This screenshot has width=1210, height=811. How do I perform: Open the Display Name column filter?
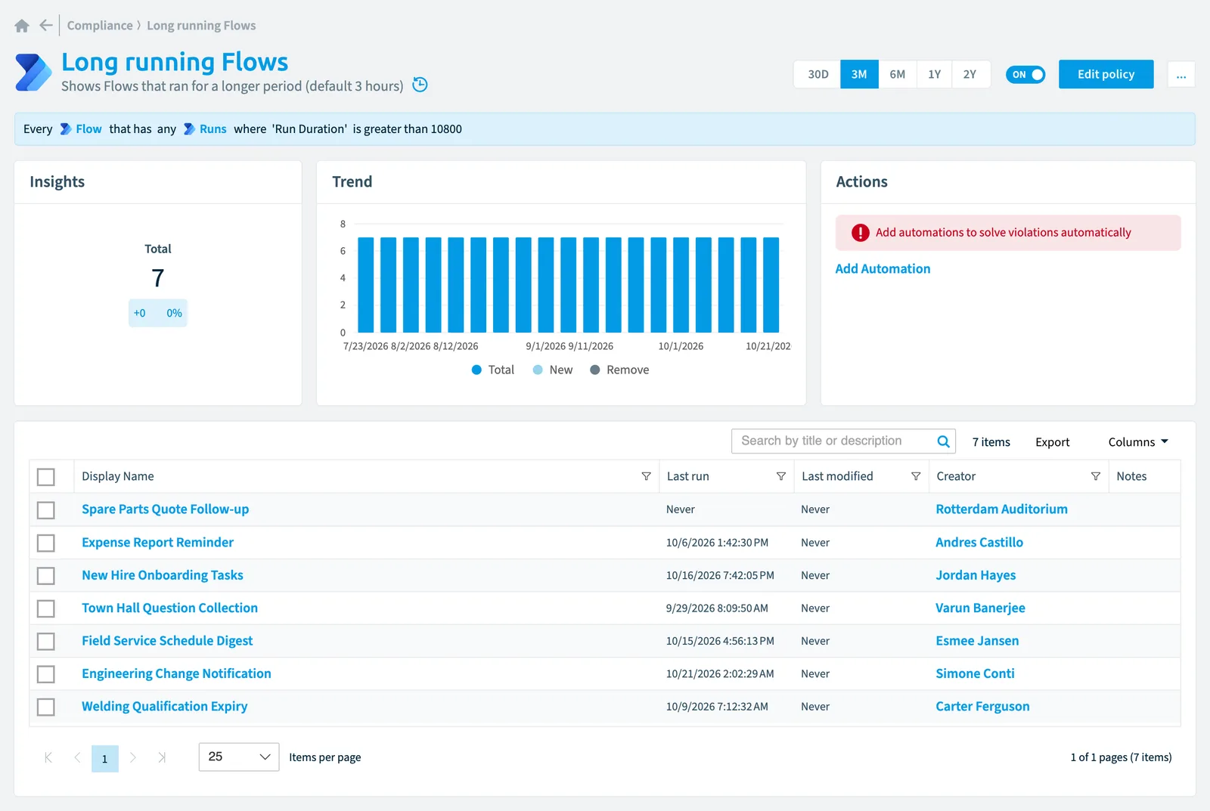coord(646,476)
